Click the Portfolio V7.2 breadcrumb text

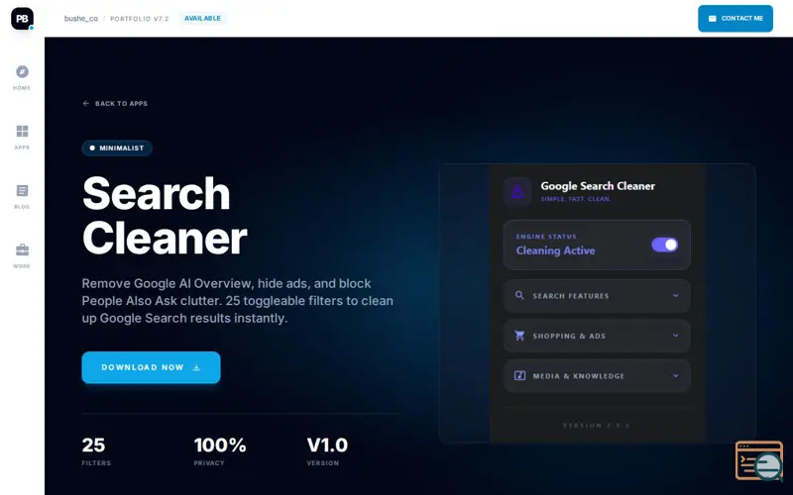pyautogui.click(x=140, y=19)
